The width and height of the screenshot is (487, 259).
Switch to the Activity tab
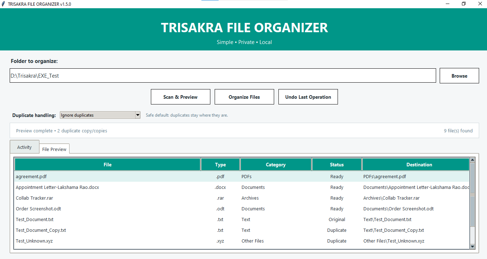pos(24,147)
